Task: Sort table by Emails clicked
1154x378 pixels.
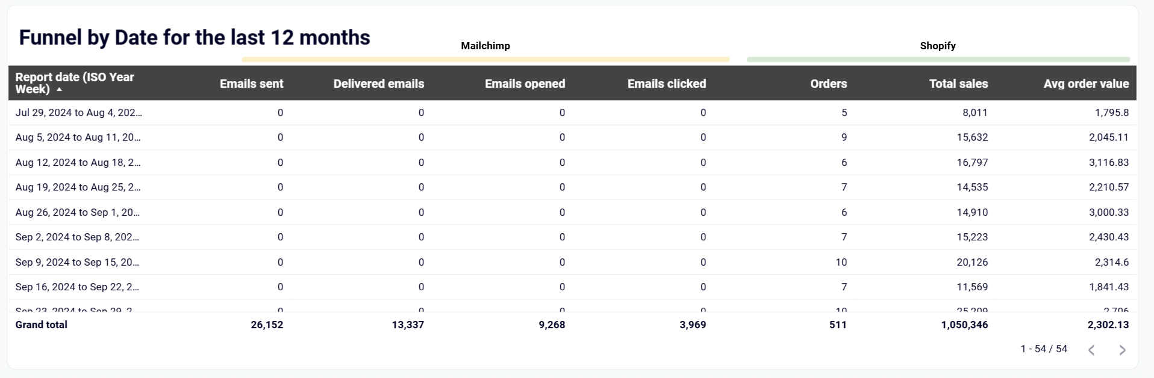Action: tap(666, 84)
